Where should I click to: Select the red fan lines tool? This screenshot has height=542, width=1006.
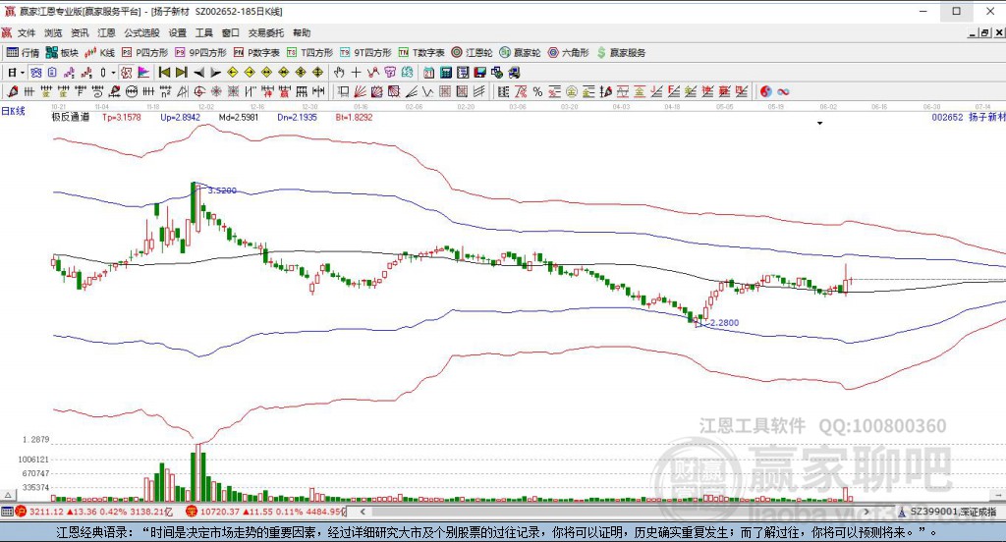pyautogui.click(x=360, y=91)
